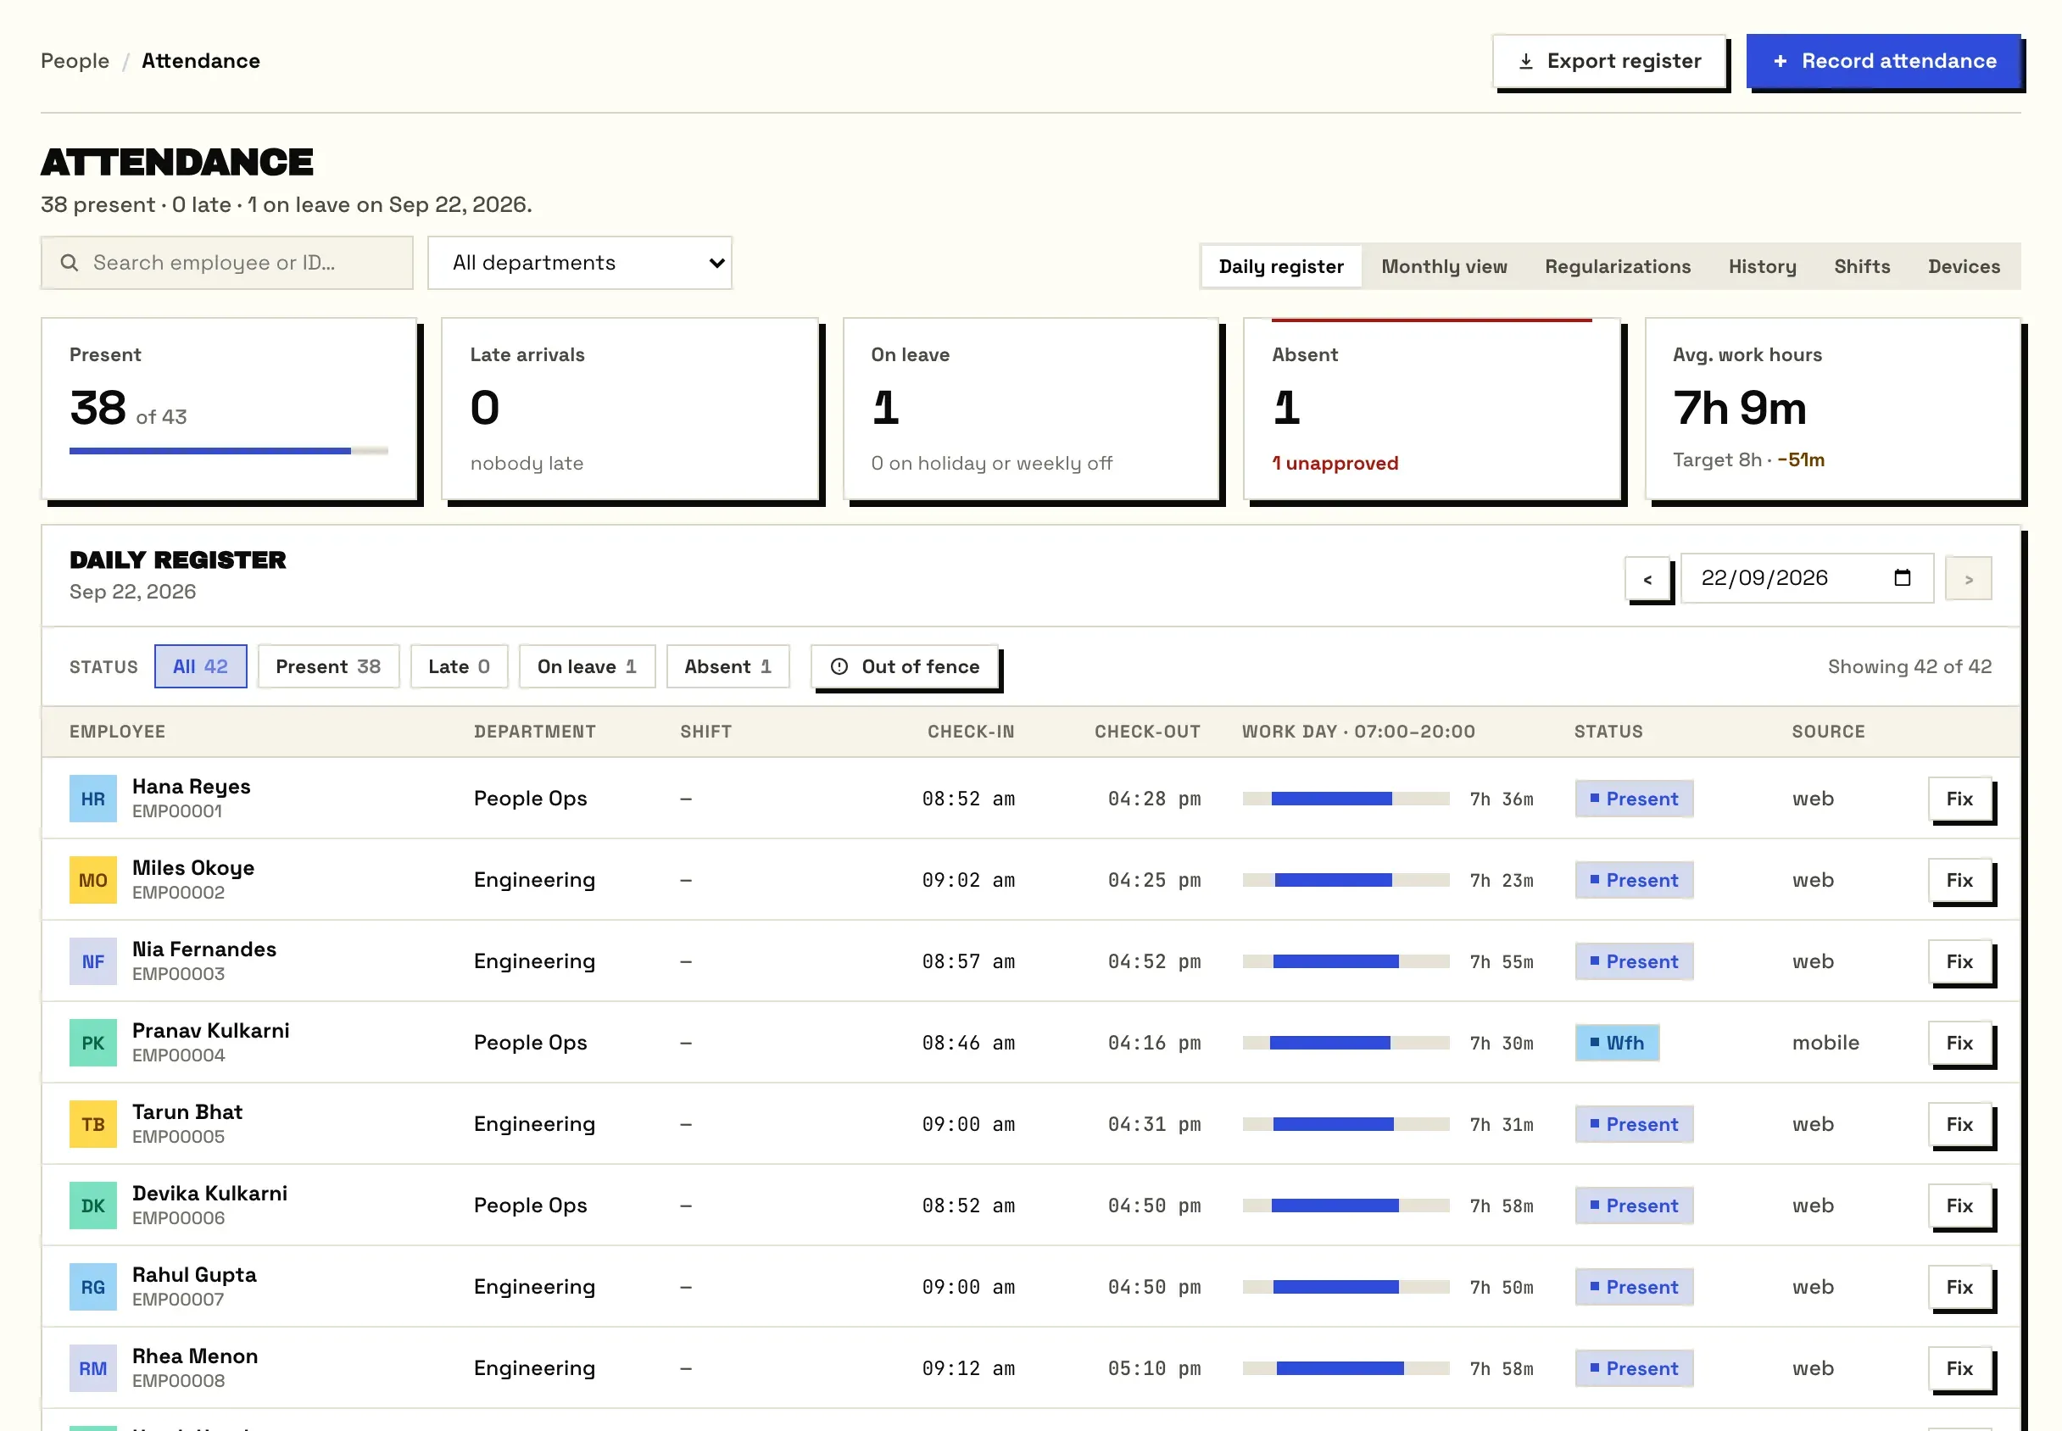Screen dimensions: 2062x1431
Task: Click employee ID EMP00006
Action: click(178, 1218)
